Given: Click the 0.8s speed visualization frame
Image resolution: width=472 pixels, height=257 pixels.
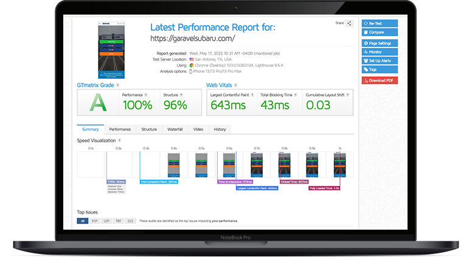Looking at the screenshot, I should tap(285, 165).
